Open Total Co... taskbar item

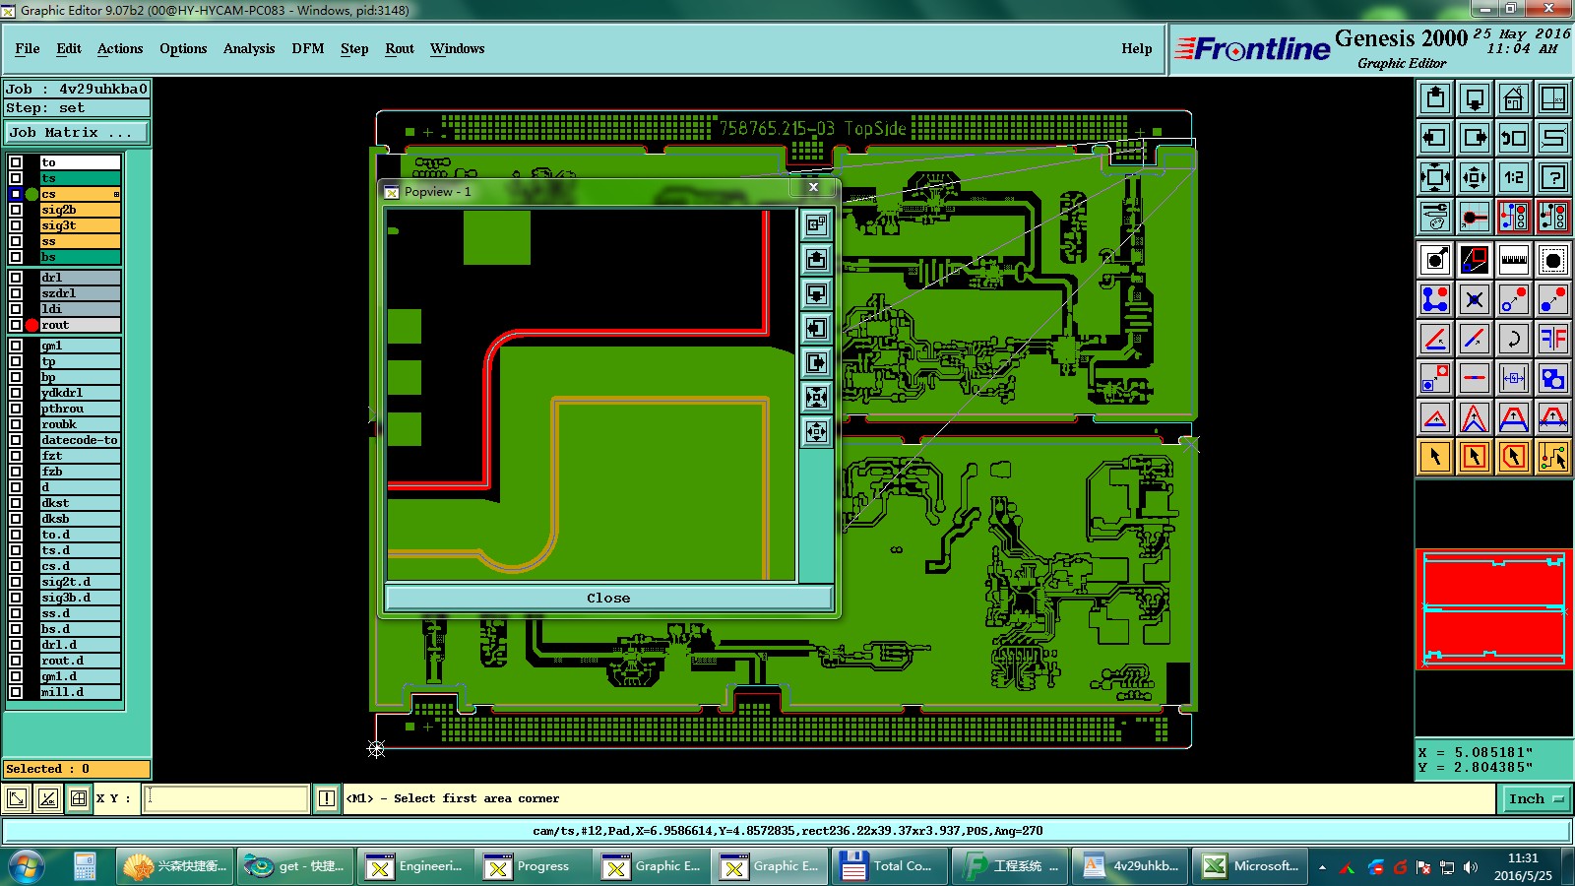pyautogui.click(x=890, y=866)
